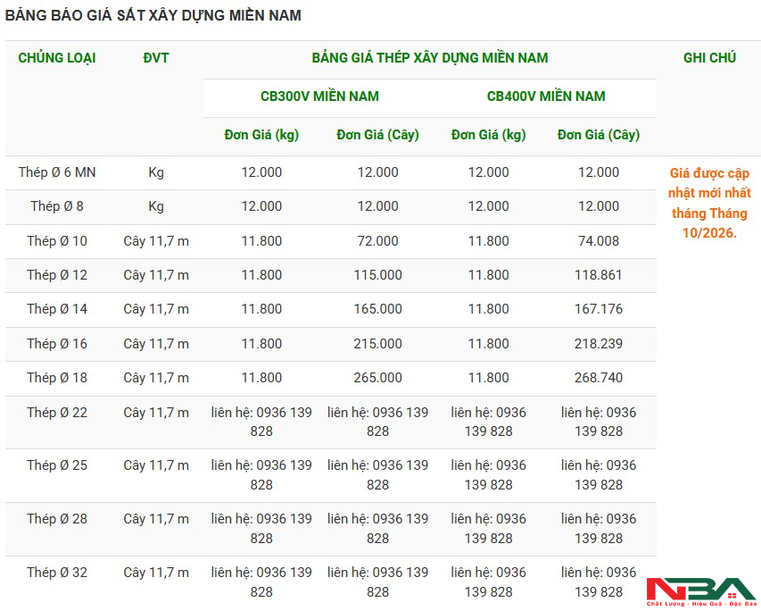Screen dimensions: 761x611
Task: Select the 'Thép Ø 32' row label
Action: [x=57, y=572]
